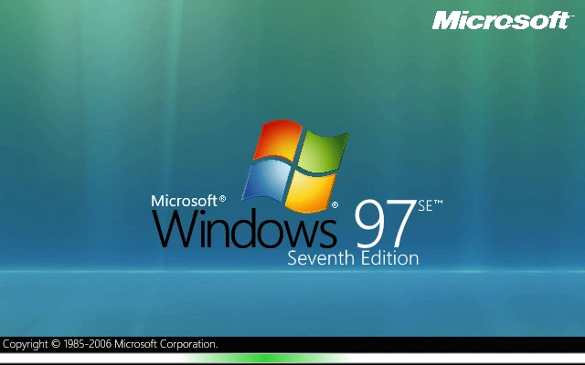Screen dimensions: 585x365
Task: Click the large "97" number
Action: click(x=386, y=224)
